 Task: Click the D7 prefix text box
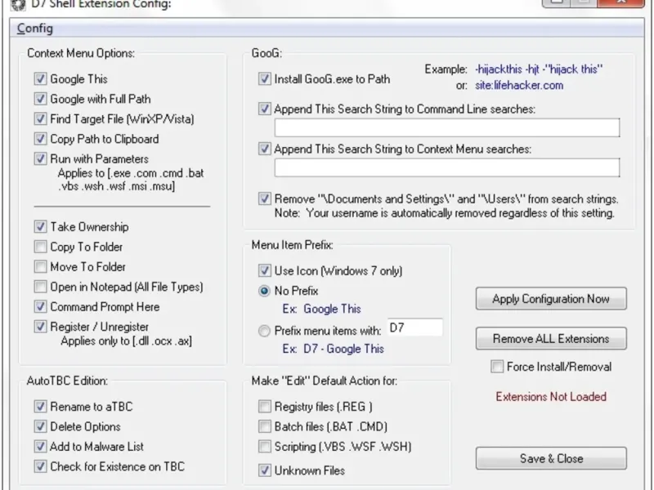click(x=414, y=328)
